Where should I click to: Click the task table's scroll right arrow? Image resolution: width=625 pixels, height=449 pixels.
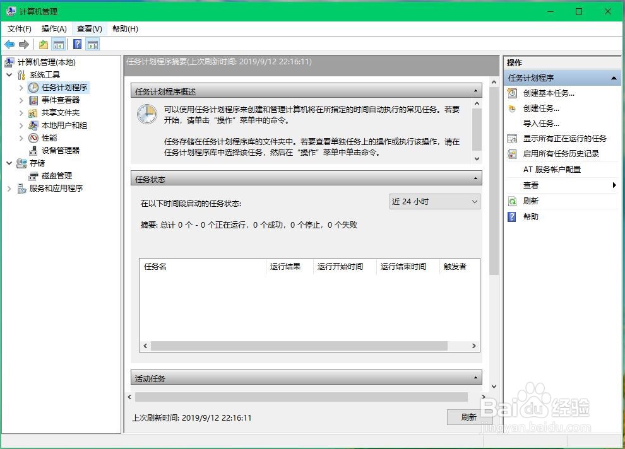point(474,346)
